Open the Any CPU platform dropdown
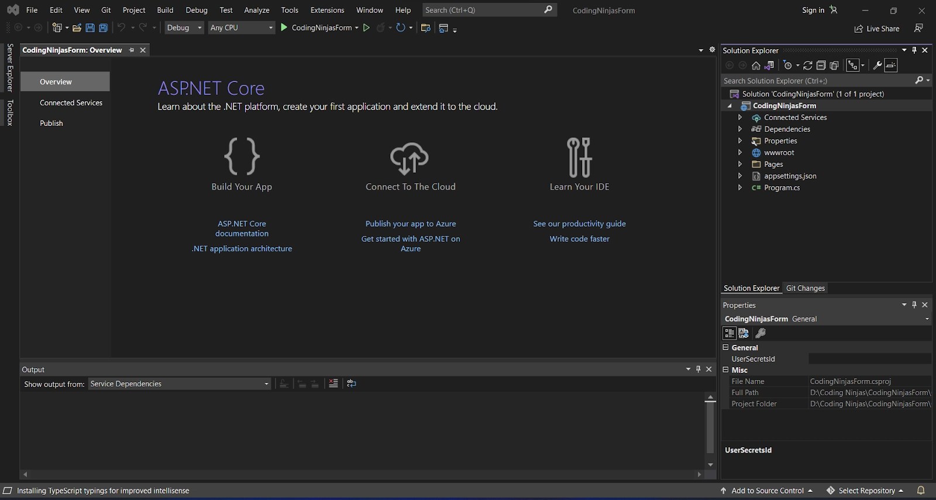The height and width of the screenshot is (500, 936). pos(242,28)
